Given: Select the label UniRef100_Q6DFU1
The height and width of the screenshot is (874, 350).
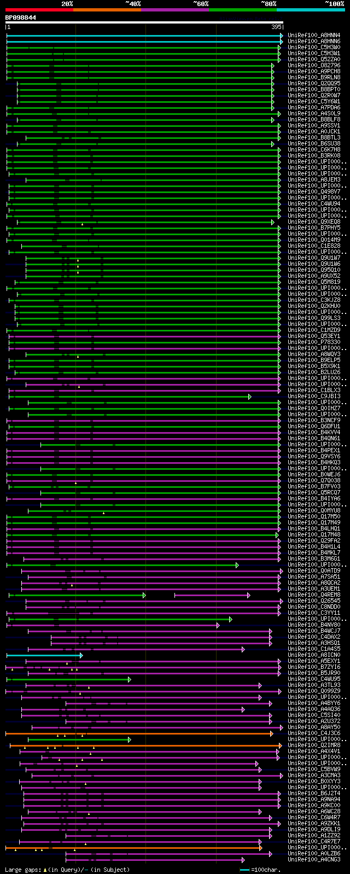Looking at the screenshot, I should coord(314,426).
